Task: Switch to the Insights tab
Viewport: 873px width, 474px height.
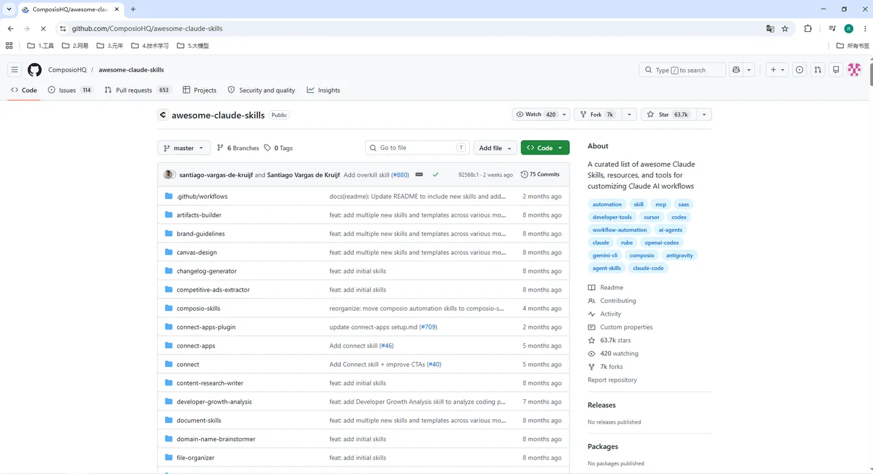Action: (x=324, y=90)
